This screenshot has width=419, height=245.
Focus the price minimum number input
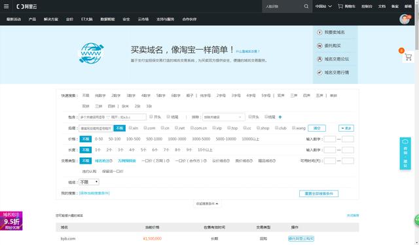coord(330,139)
